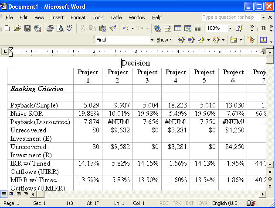
Task: Run Spelling and Grammar check icon
Action: [x=70, y=28]
